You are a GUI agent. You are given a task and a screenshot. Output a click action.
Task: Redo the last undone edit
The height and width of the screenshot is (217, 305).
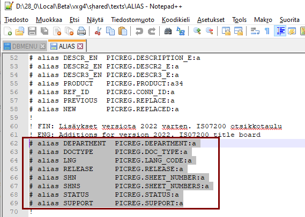pyautogui.click(x=152, y=31)
